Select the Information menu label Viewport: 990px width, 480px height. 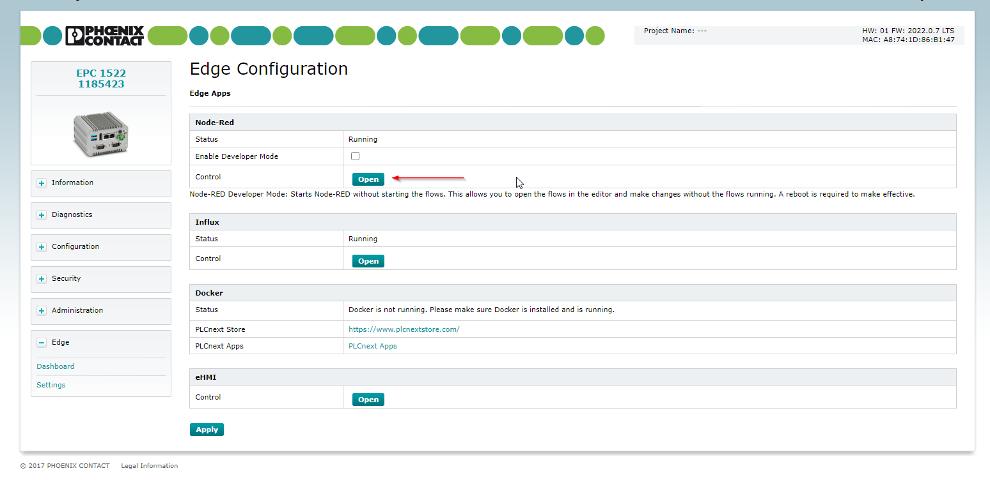click(72, 183)
